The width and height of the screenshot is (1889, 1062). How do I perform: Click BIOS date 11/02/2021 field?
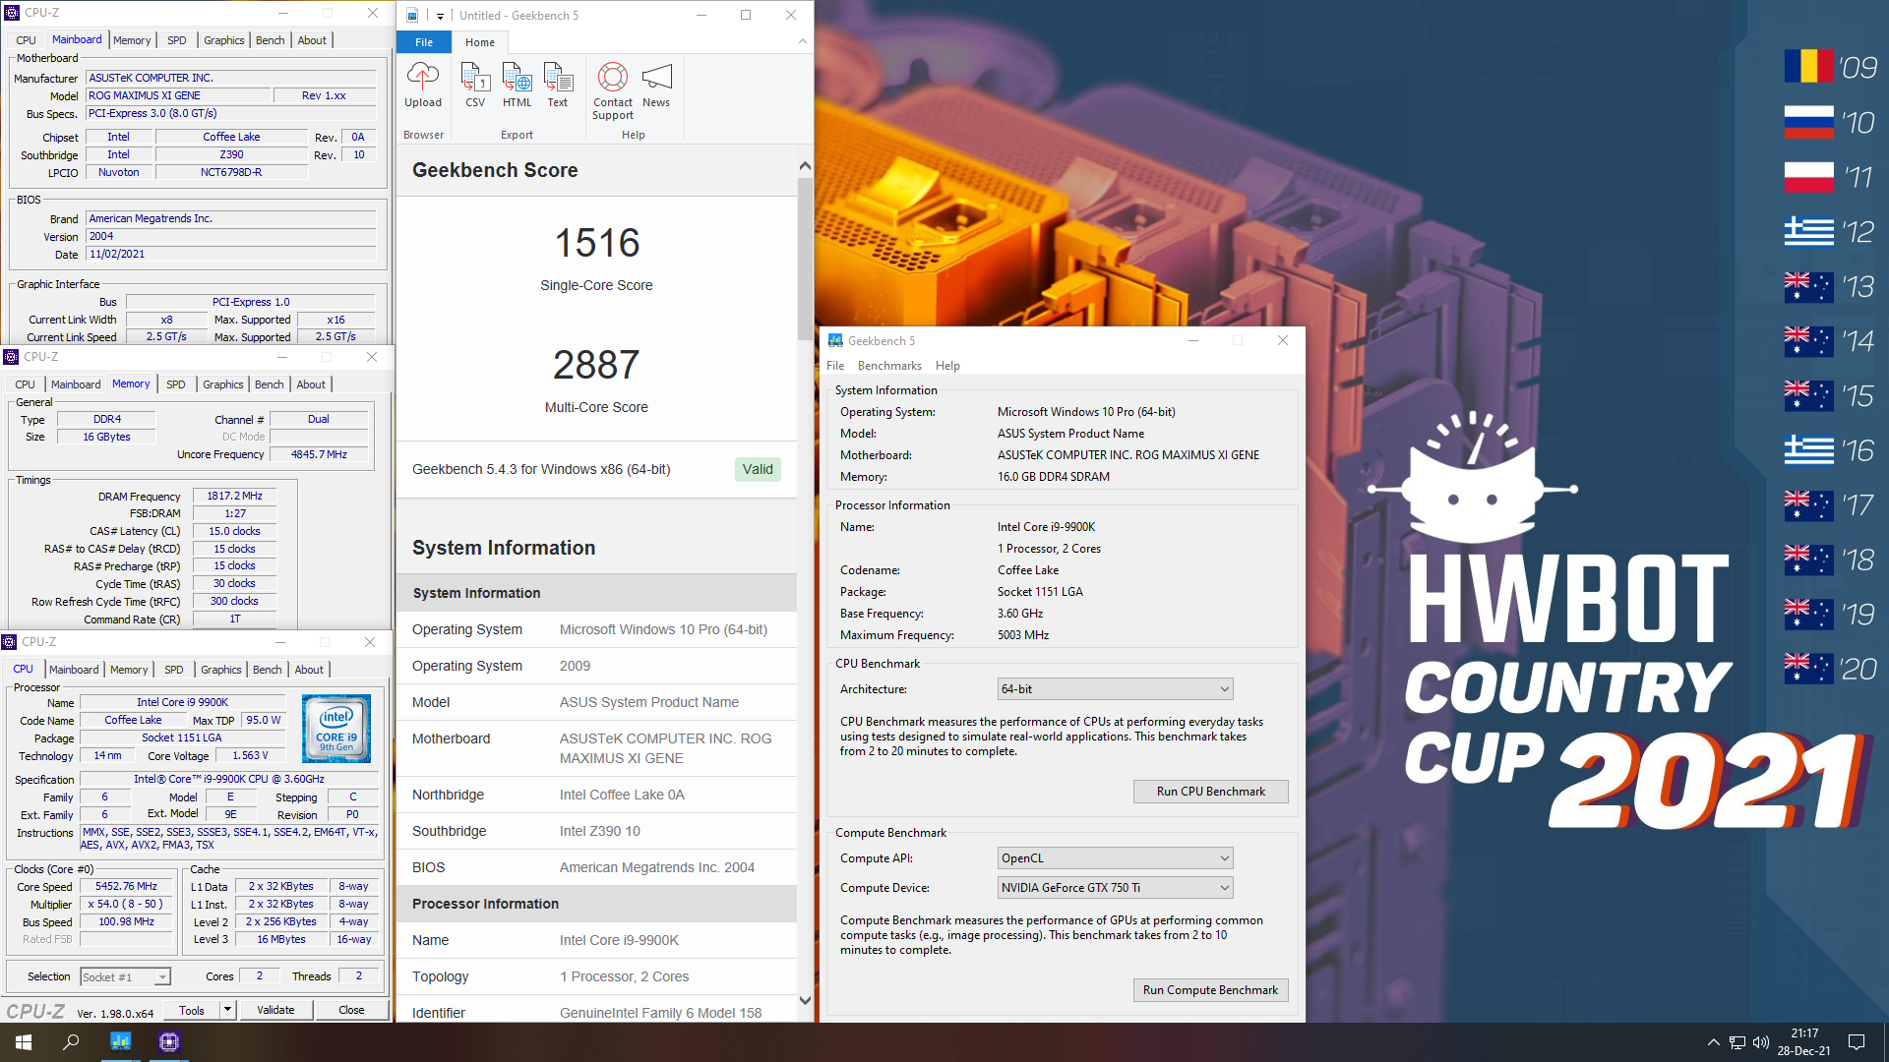[231, 254]
